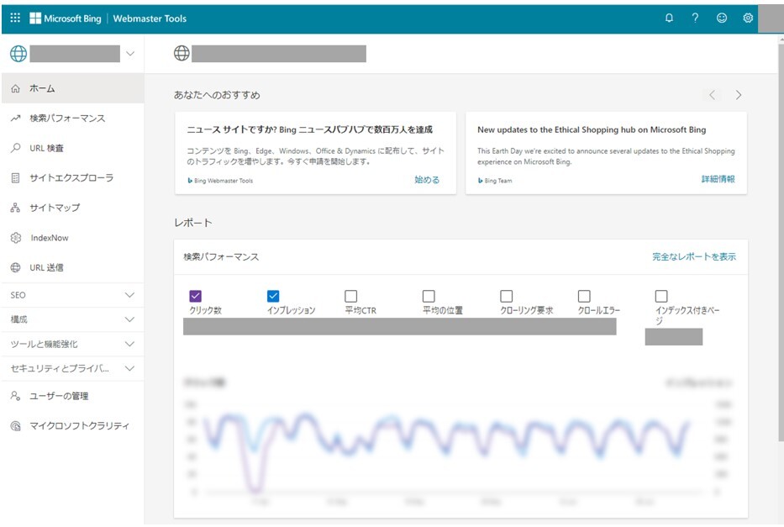Enable the 平均CTR checkbox
Viewport: 784px width, 527px height.
(350, 296)
